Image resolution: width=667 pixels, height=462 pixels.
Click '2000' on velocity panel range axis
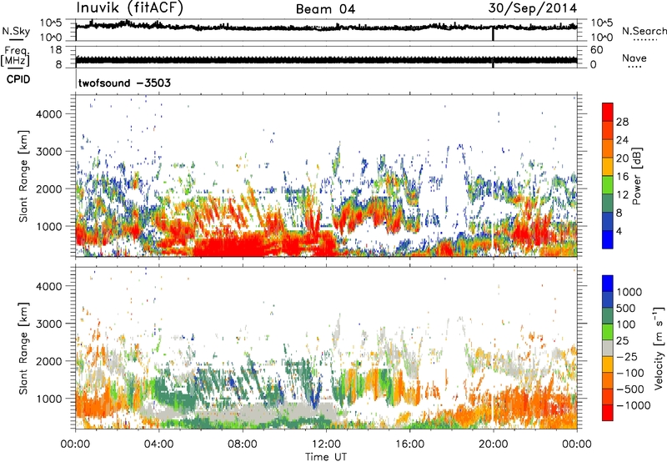48,361
